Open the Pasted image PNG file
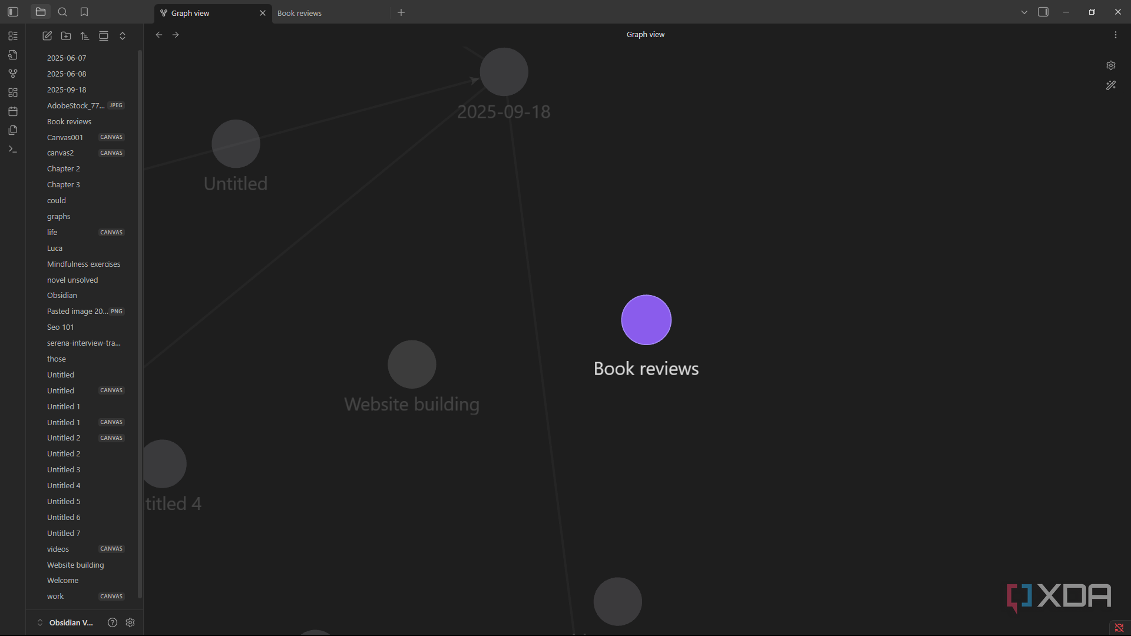The height and width of the screenshot is (636, 1131). [x=85, y=311]
